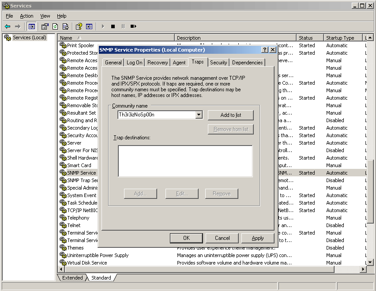Open the Properties toolbar icon
The image size is (376, 291).
coord(45,26)
